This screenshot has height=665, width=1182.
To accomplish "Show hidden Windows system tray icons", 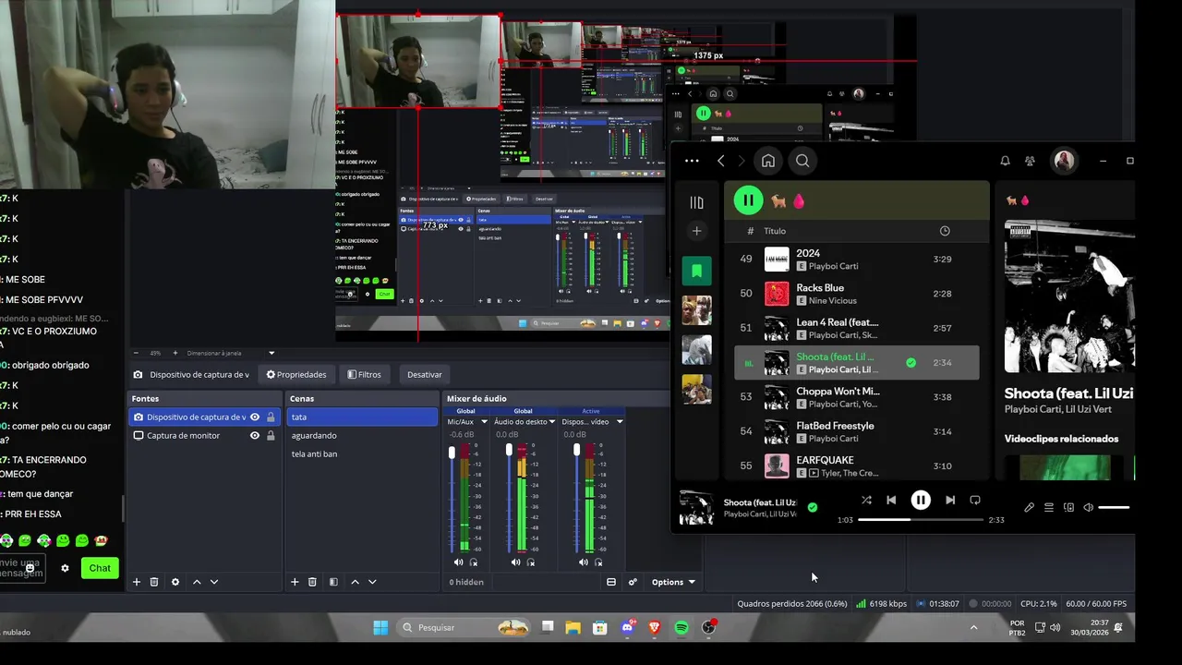I will click(x=973, y=627).
